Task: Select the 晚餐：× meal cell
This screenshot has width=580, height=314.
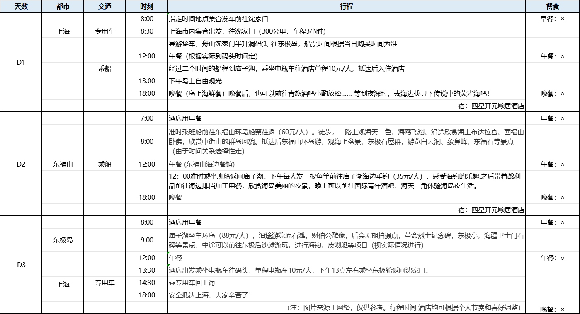Action: coord(552,309)
